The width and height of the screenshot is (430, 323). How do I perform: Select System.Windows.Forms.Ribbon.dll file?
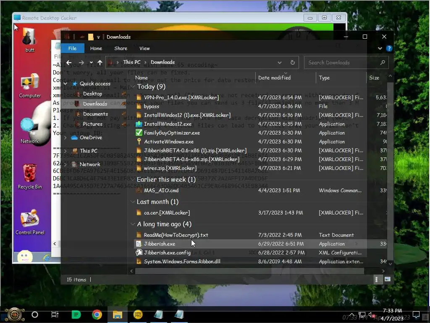tap(182, 262)
